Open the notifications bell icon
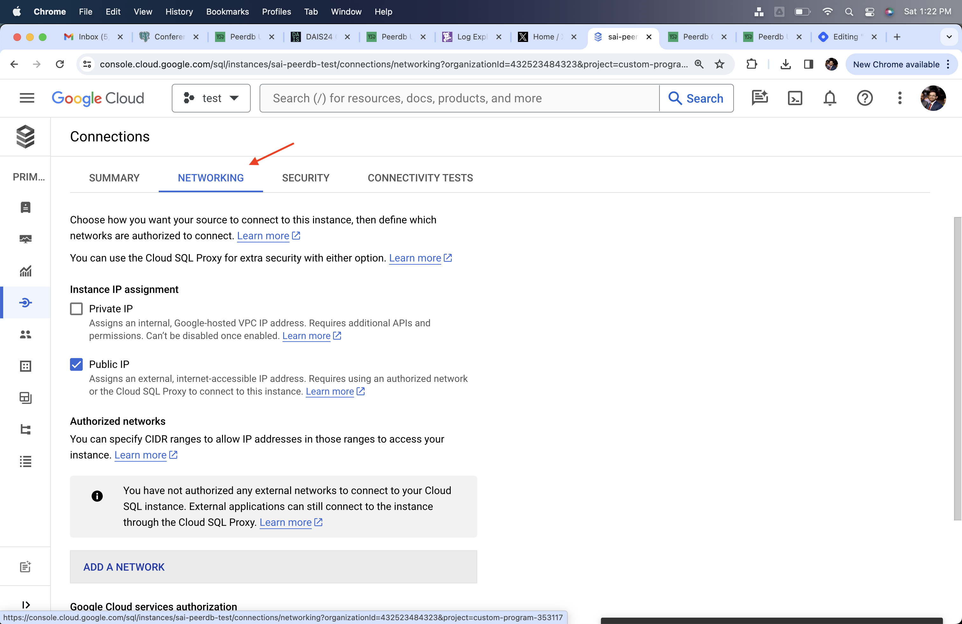Image resolution: width=962 pixels, height=624 pixels. coord(829,98)
